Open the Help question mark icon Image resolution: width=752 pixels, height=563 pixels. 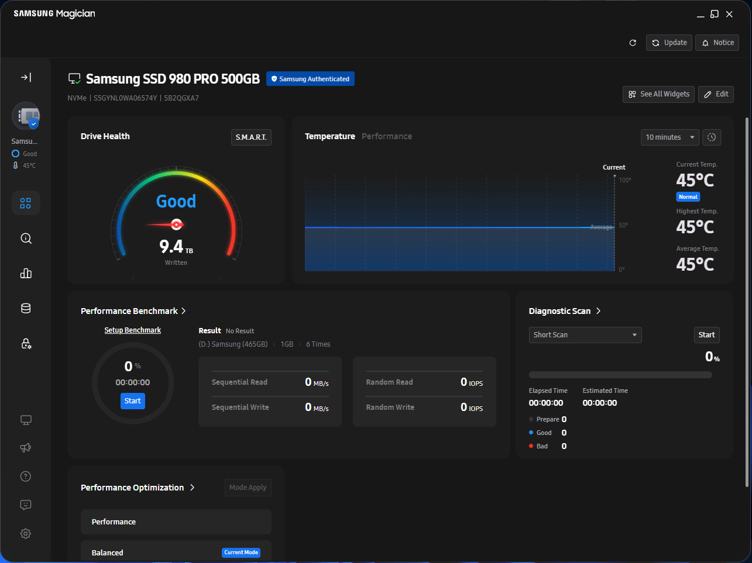point(26,476)
